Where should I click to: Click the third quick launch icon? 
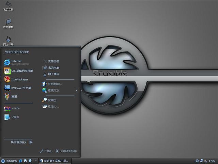click(x=30, y=161)
